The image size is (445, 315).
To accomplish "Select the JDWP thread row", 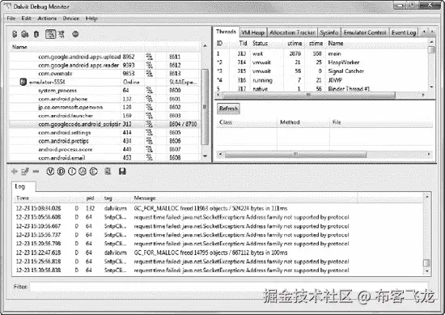I will coord(321,80).
